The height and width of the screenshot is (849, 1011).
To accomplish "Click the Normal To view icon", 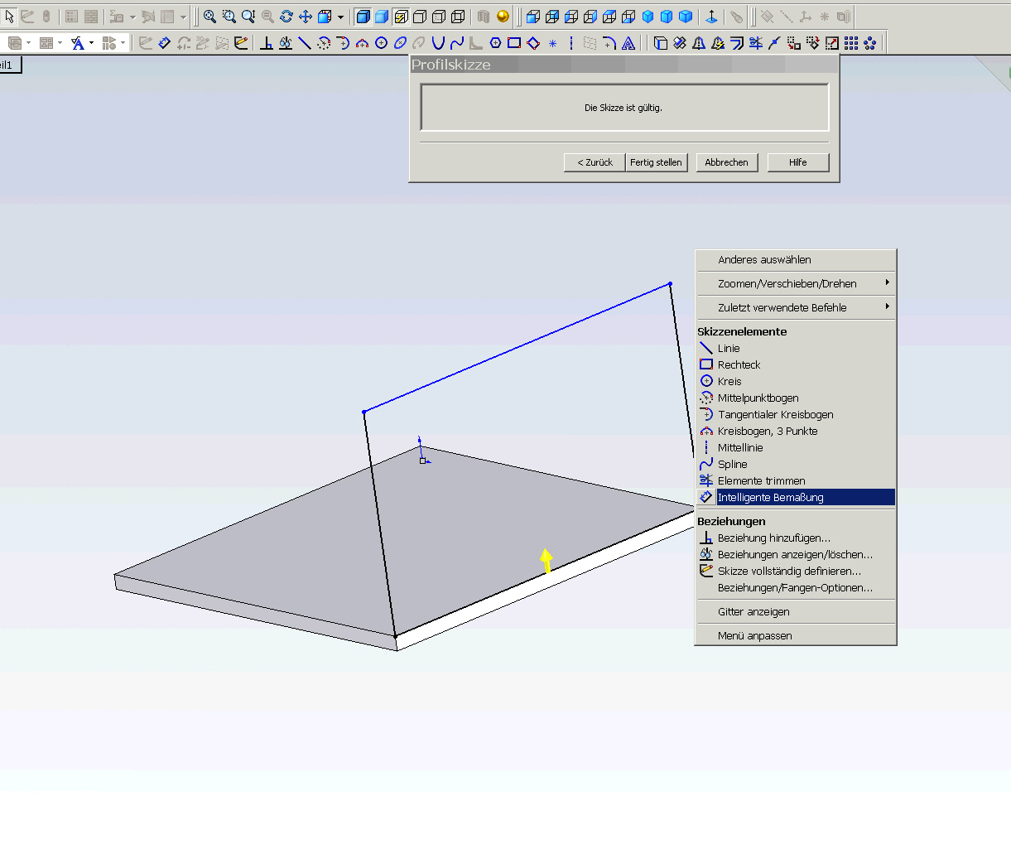I will [x=711, y=17].
